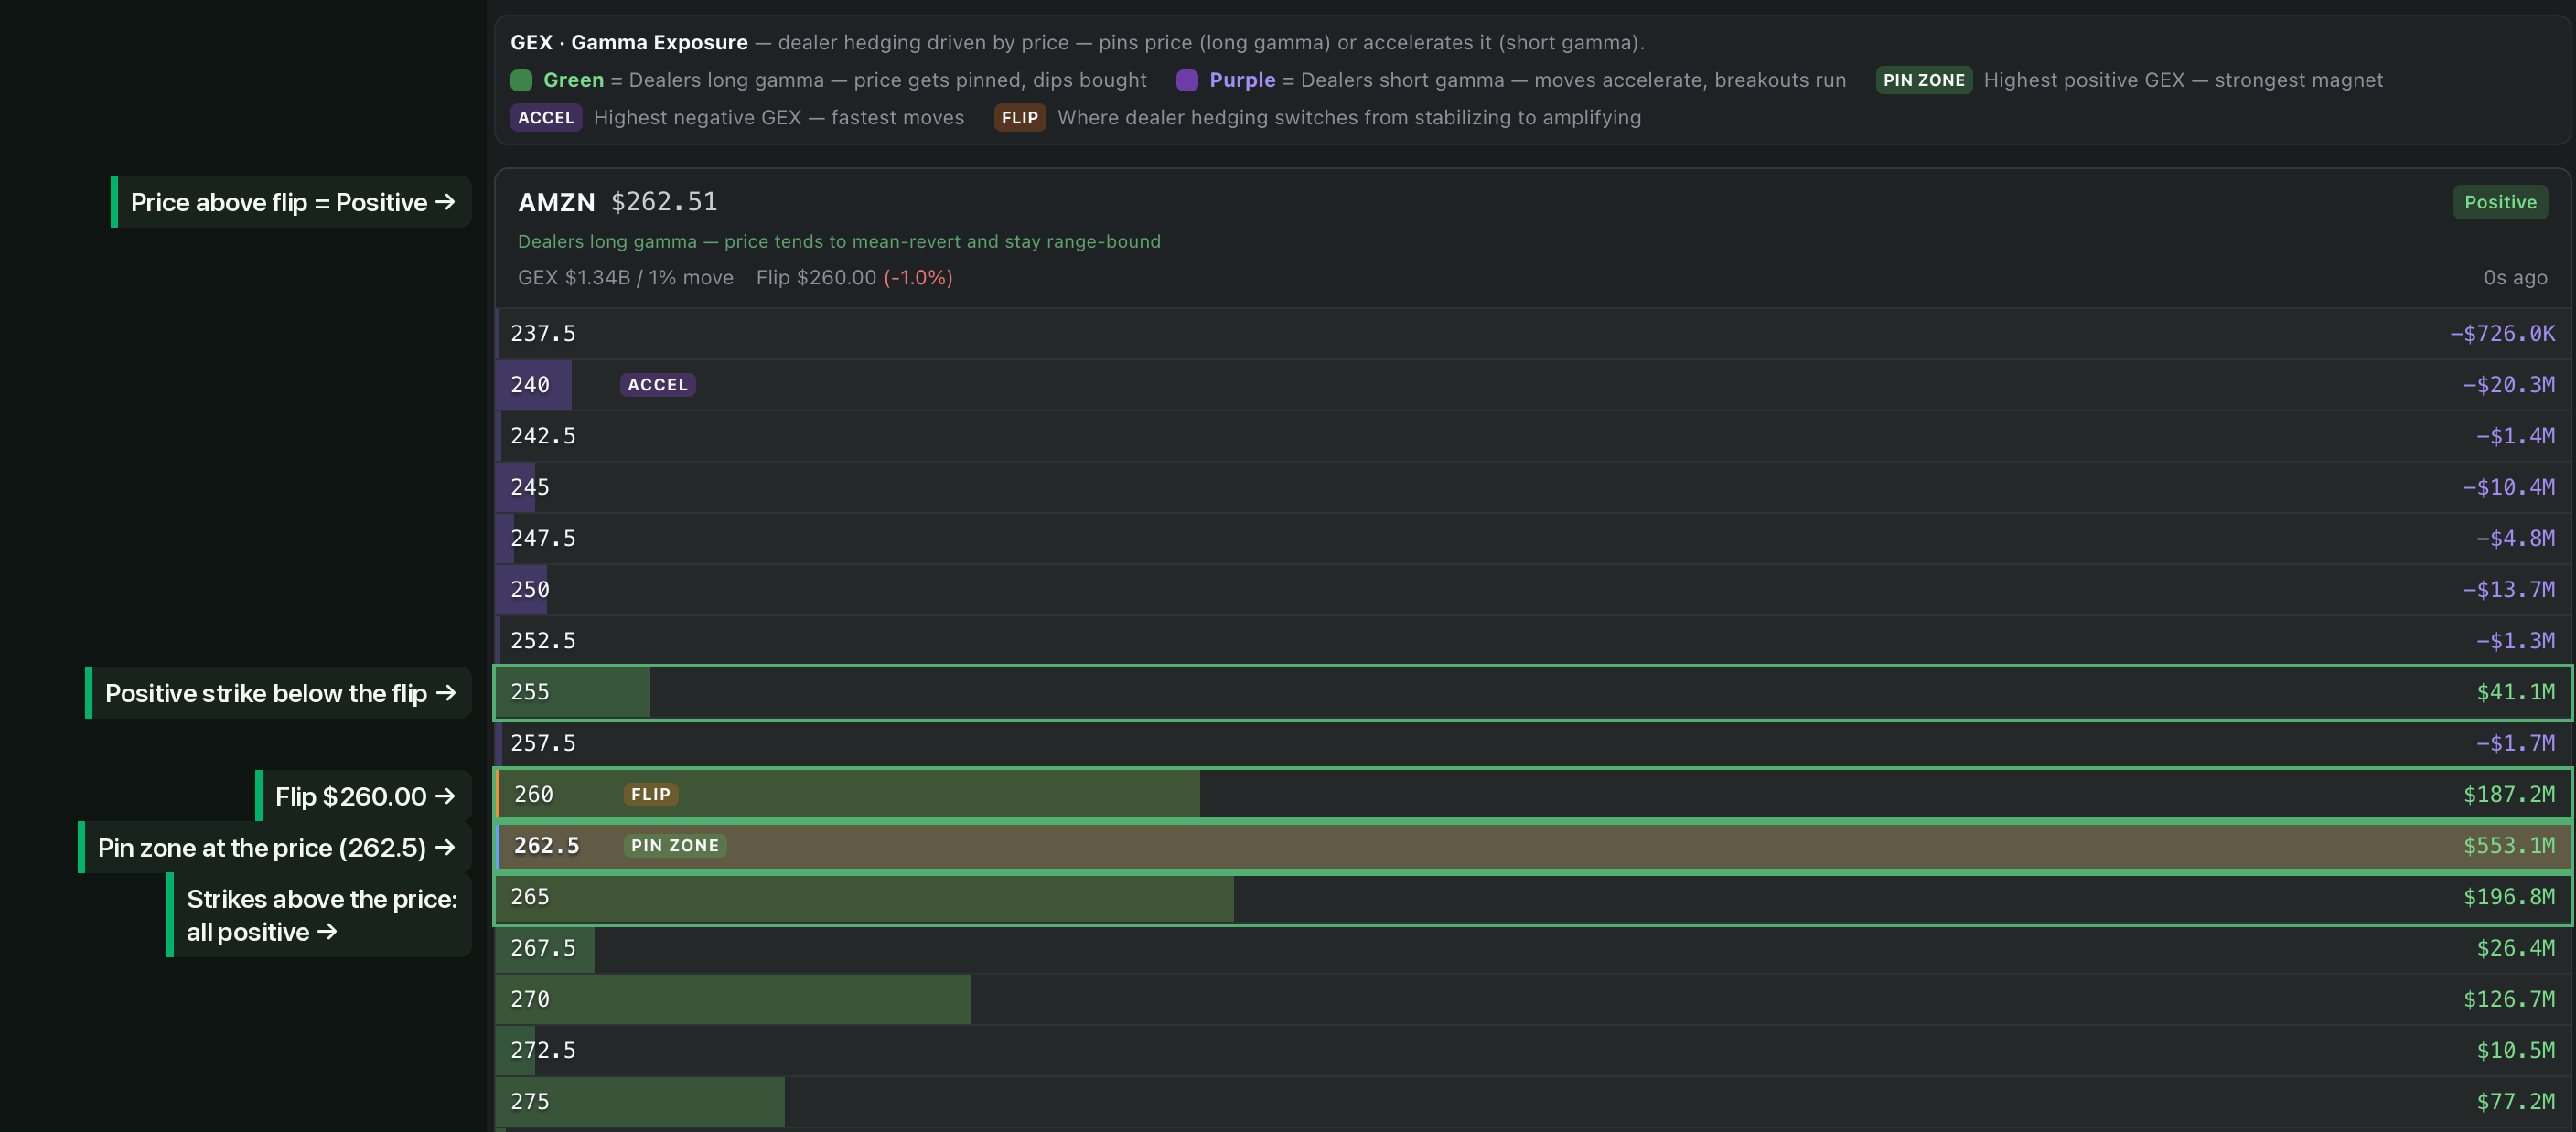Image resolution: width=2576 pixels, height=1132 pixels.
Task: Select the 275 strike label
Action: click(x=530, y=1101)
